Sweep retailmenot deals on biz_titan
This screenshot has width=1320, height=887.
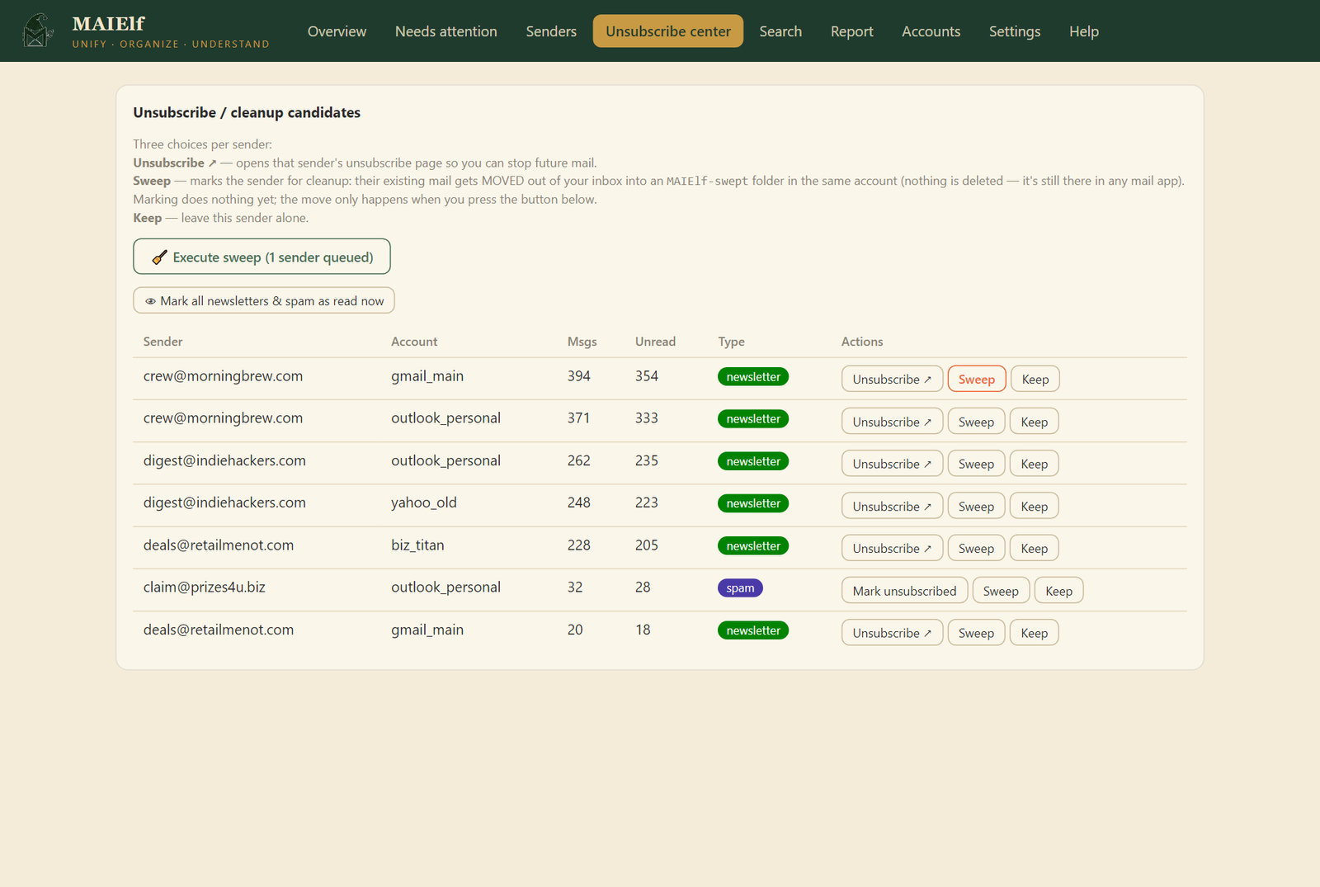point(976,548)
